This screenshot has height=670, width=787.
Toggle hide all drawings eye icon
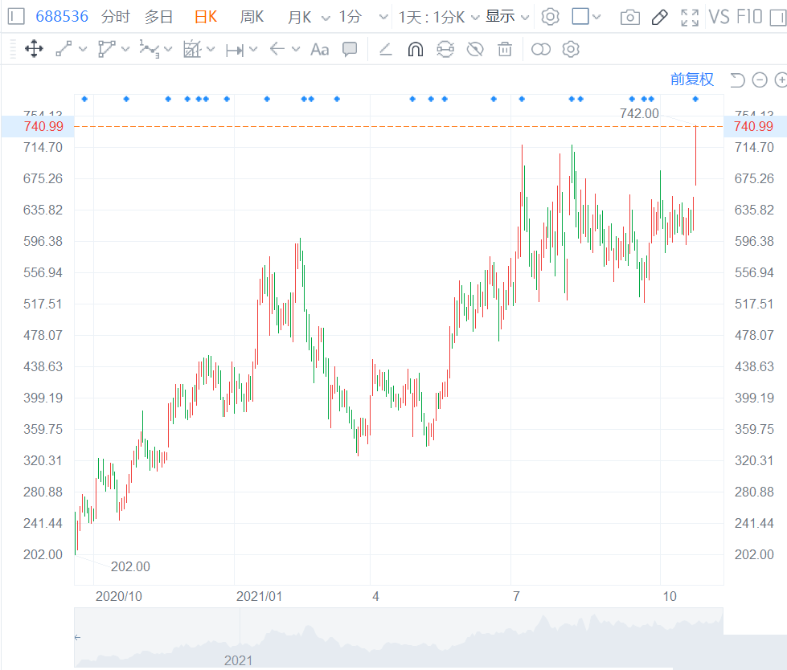[x=475, y=50]
